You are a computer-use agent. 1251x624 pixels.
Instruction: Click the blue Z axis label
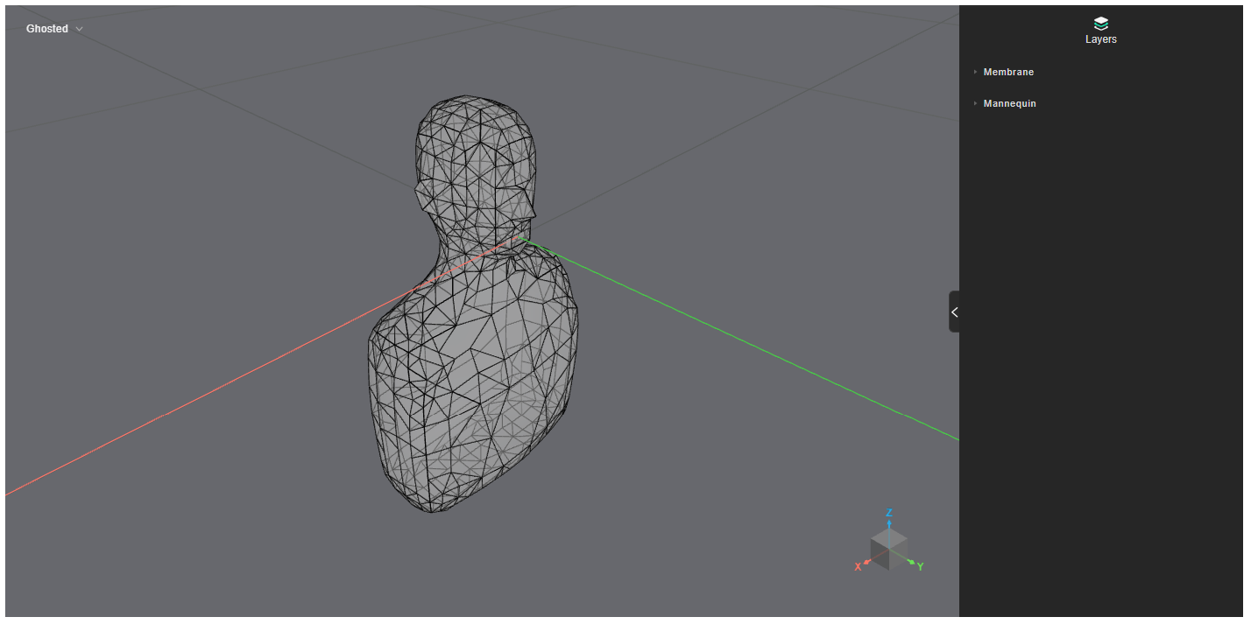click(889, 513)
